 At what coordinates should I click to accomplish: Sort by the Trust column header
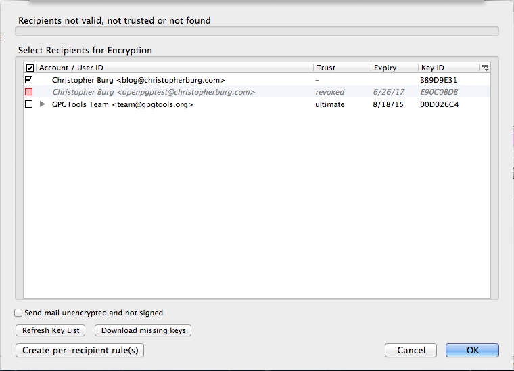click(342, 68)
